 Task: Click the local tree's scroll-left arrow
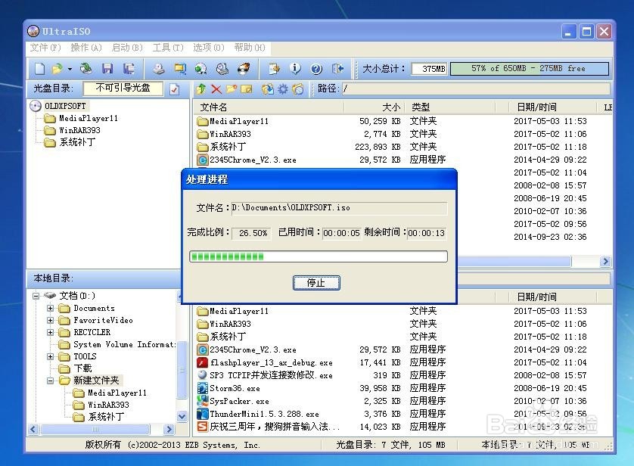33,429
